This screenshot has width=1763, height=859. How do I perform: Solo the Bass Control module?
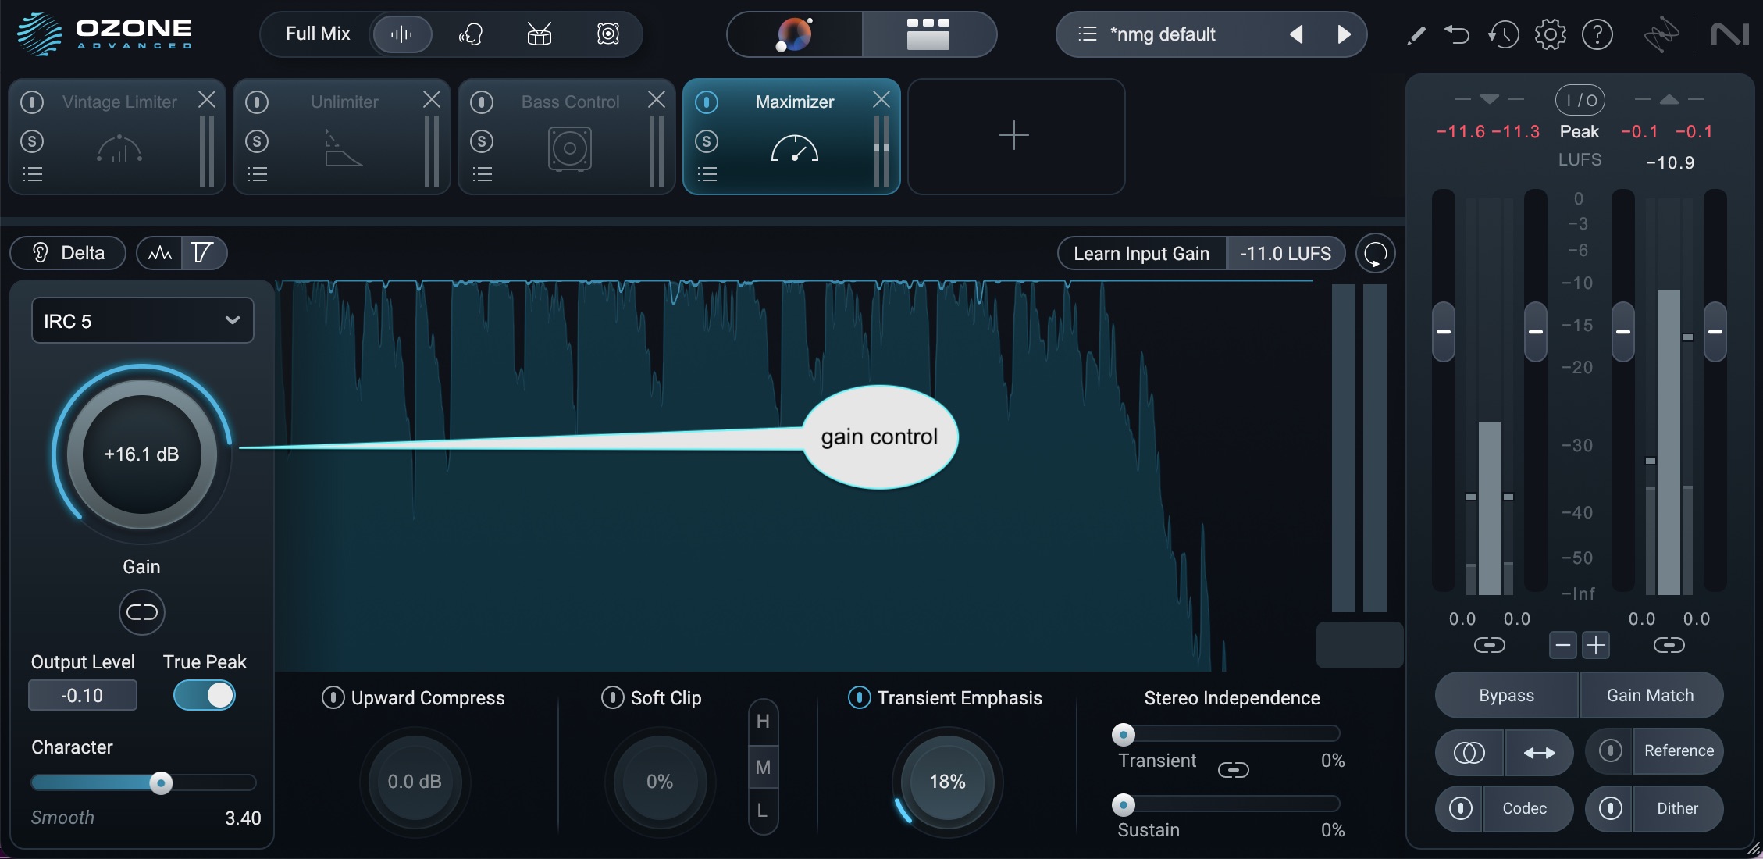click(x=482, y=141)
